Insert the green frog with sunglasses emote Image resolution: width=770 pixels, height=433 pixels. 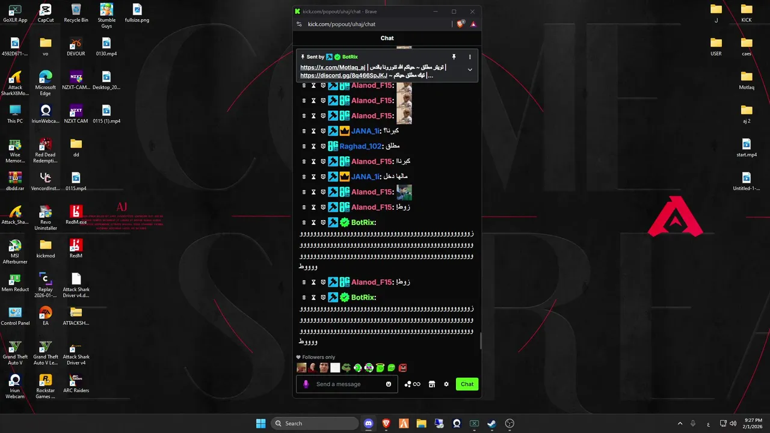tap(346, 367)
